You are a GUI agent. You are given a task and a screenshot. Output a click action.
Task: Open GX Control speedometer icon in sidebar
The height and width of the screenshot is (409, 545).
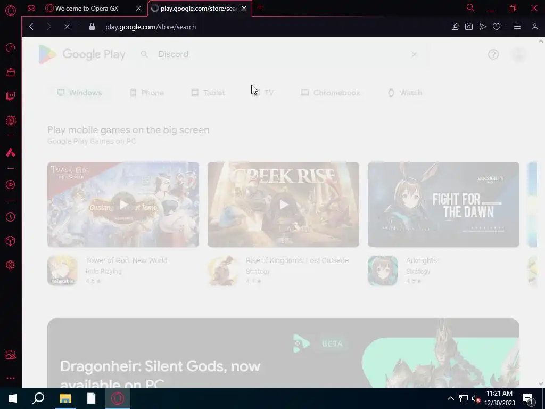click(11, 47)
